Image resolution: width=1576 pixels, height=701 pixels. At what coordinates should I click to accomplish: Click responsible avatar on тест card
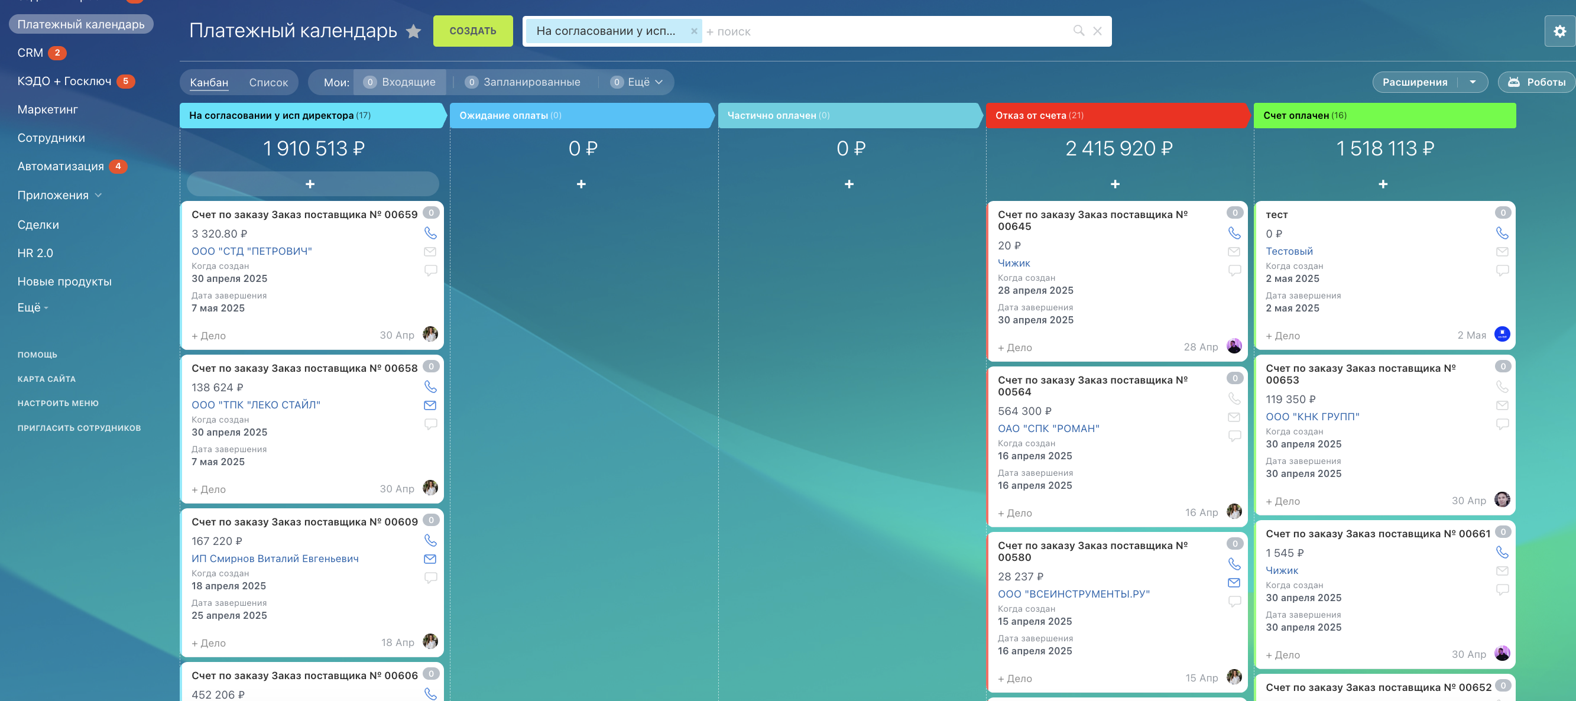[x=1502, y=334]
